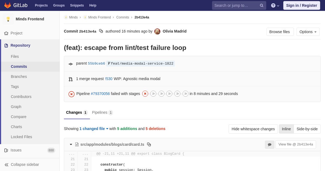Click the third skipped stage icon
The height and width of the screenshot is (171, 325).
click(x=161, y=94)
